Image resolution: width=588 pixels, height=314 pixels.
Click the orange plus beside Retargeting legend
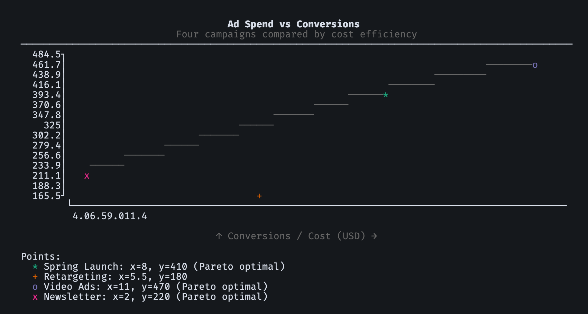click(x=35, y=277)
